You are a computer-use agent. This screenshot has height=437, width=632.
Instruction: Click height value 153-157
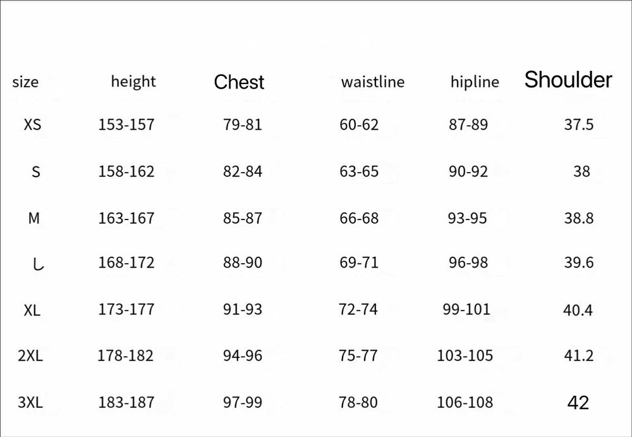[126, 125]
